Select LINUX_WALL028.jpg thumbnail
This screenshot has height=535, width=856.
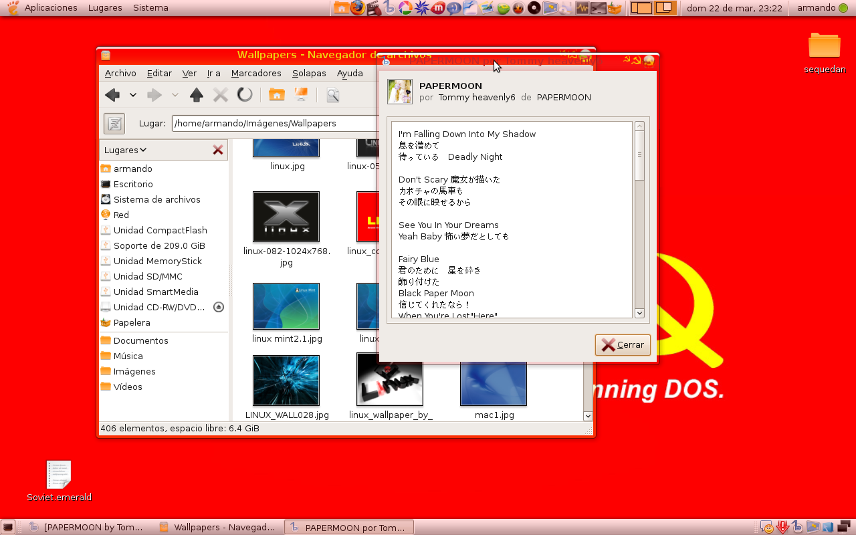tap(286, 381)
